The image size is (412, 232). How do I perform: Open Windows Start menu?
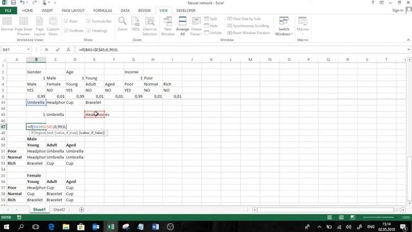tap(6, 226)
